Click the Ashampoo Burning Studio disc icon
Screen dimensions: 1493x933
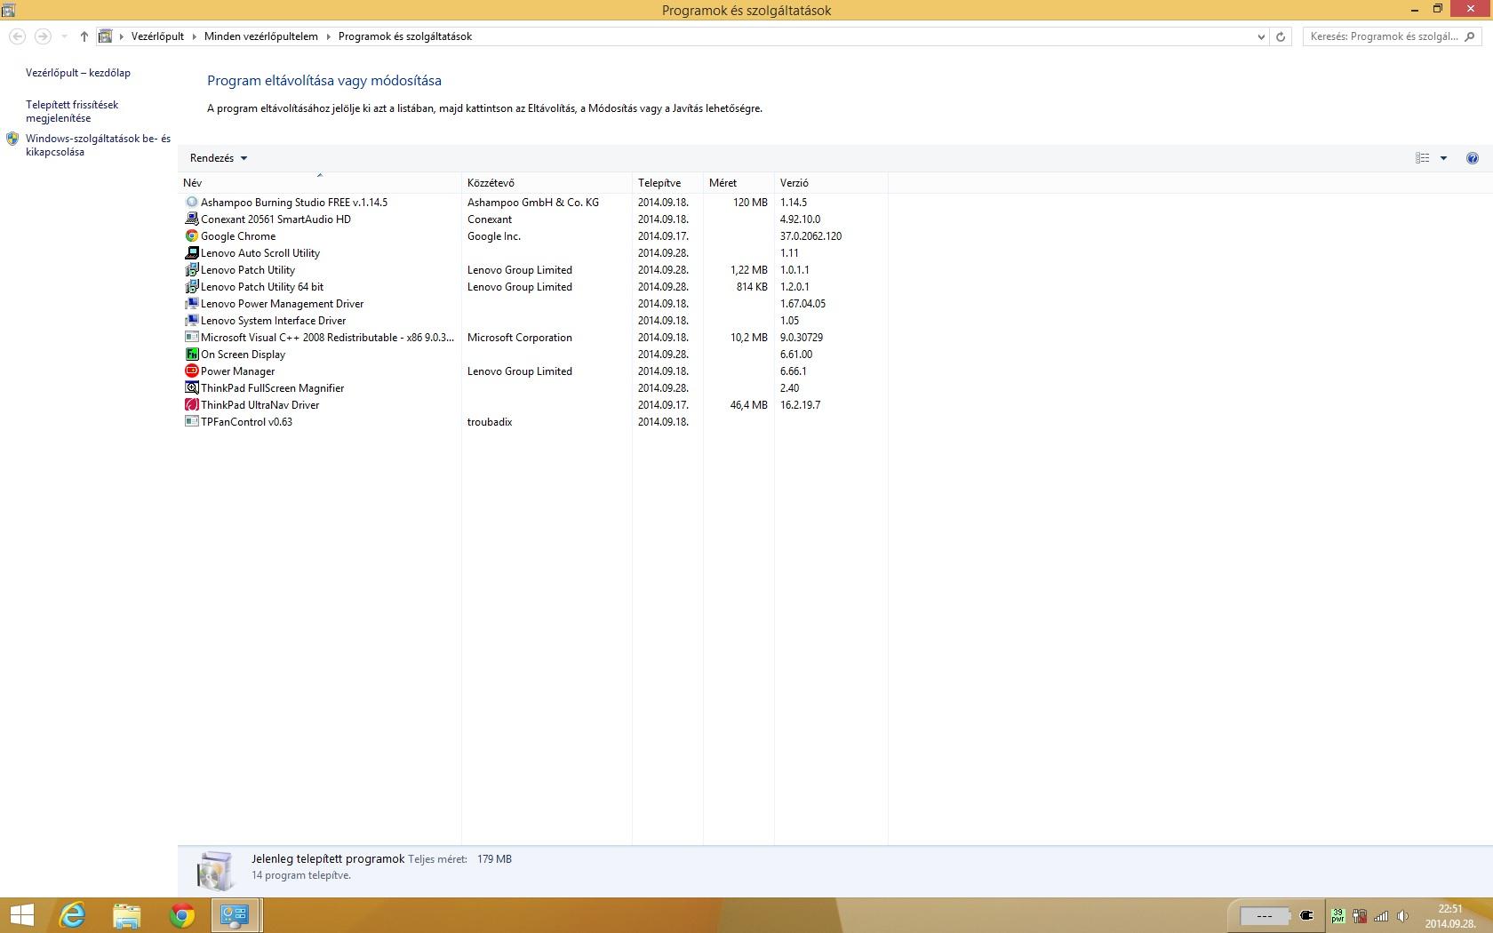pos(191,203)
